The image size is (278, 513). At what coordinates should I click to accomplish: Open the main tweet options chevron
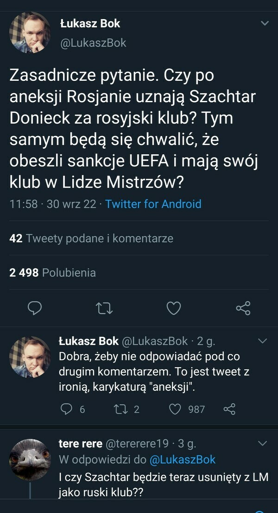coord(265,23)
